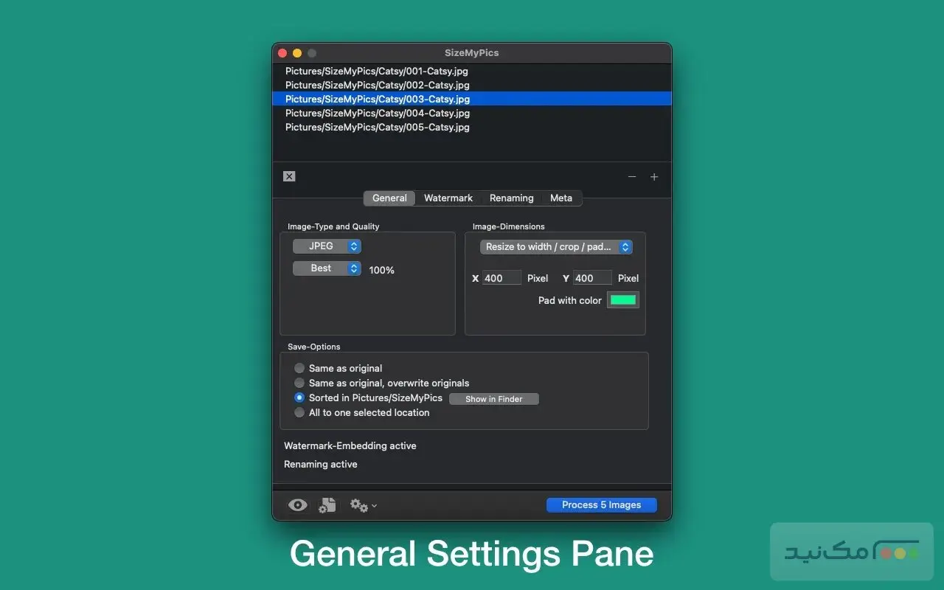The height and width of the screenshot is (590, 944).
Task: Expand the 'Resize to width / crop / pad' dropdown
Action: click(x=555, y=247)
